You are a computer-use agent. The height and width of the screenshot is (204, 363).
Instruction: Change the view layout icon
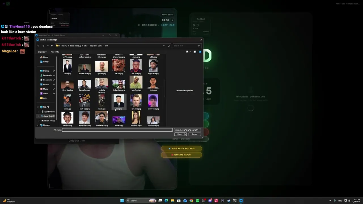pos(187,52)
